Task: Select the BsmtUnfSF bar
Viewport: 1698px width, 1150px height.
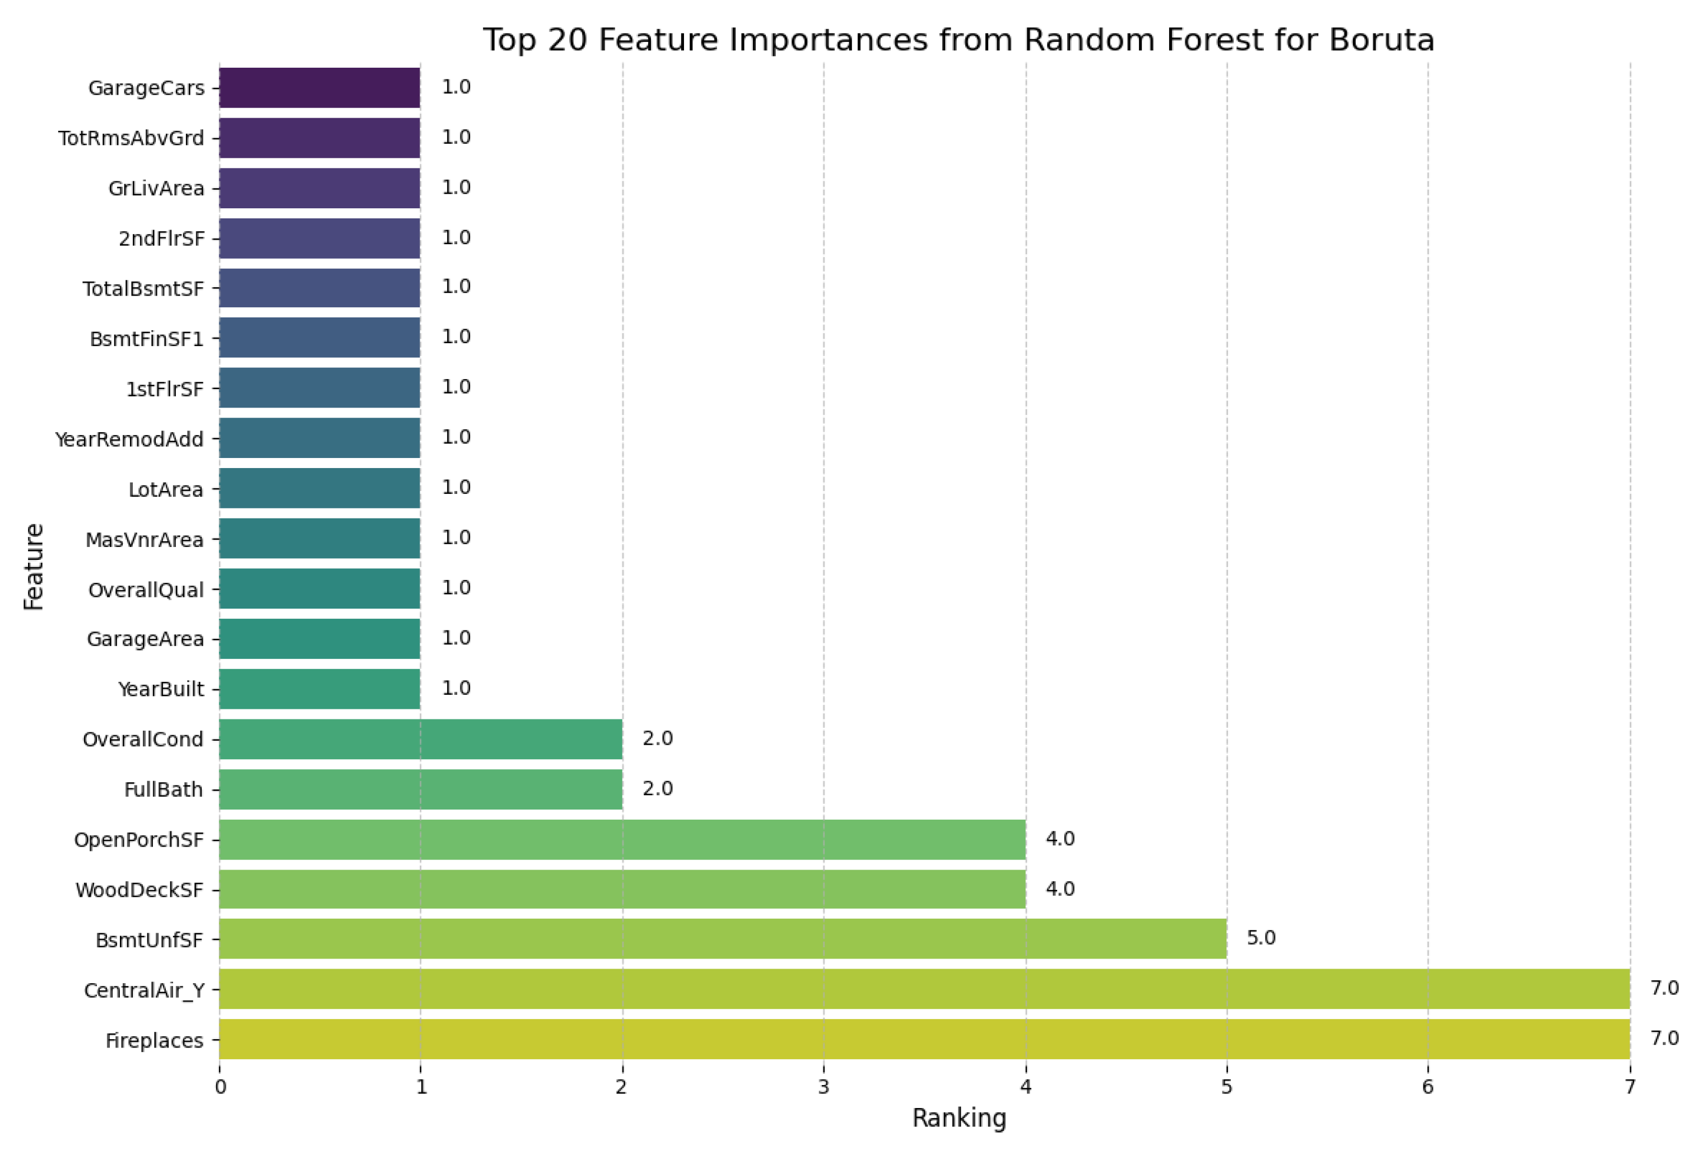Action: pos(723,939)
